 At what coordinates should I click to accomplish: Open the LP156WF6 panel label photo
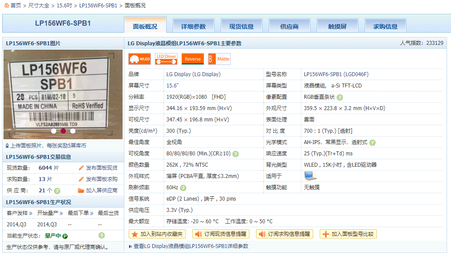point(63,94)
